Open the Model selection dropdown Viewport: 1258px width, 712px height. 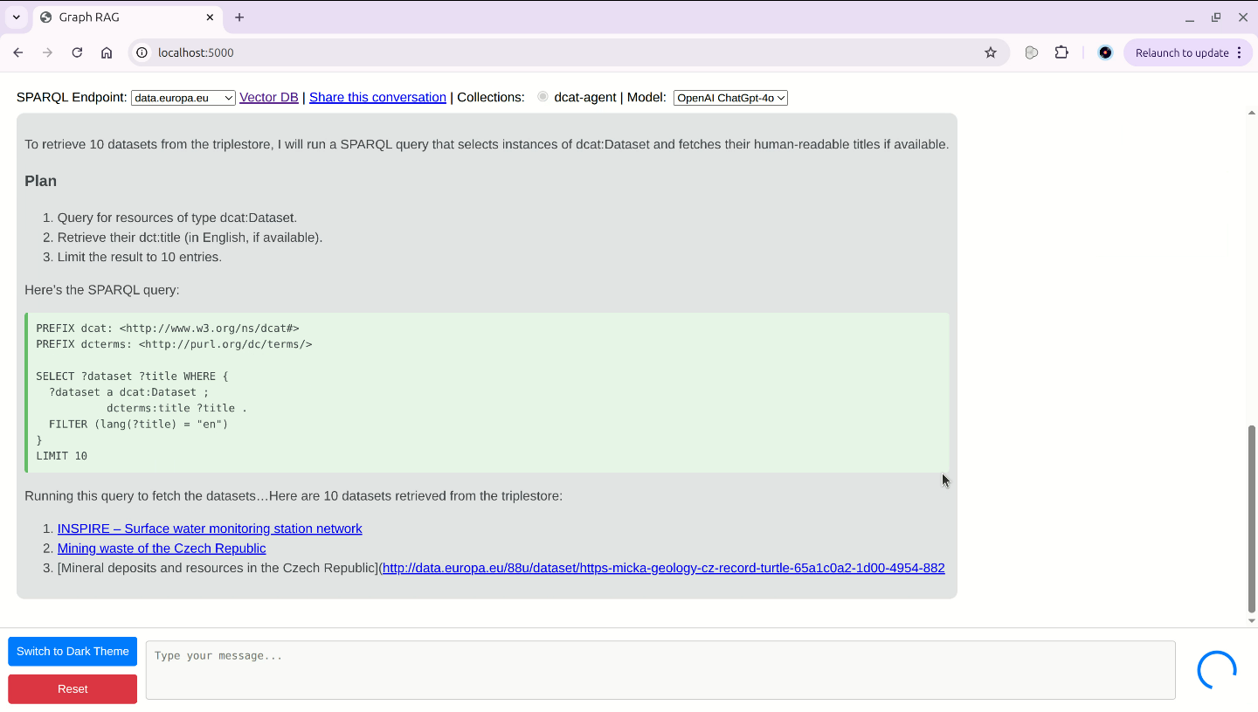(730, 98)
